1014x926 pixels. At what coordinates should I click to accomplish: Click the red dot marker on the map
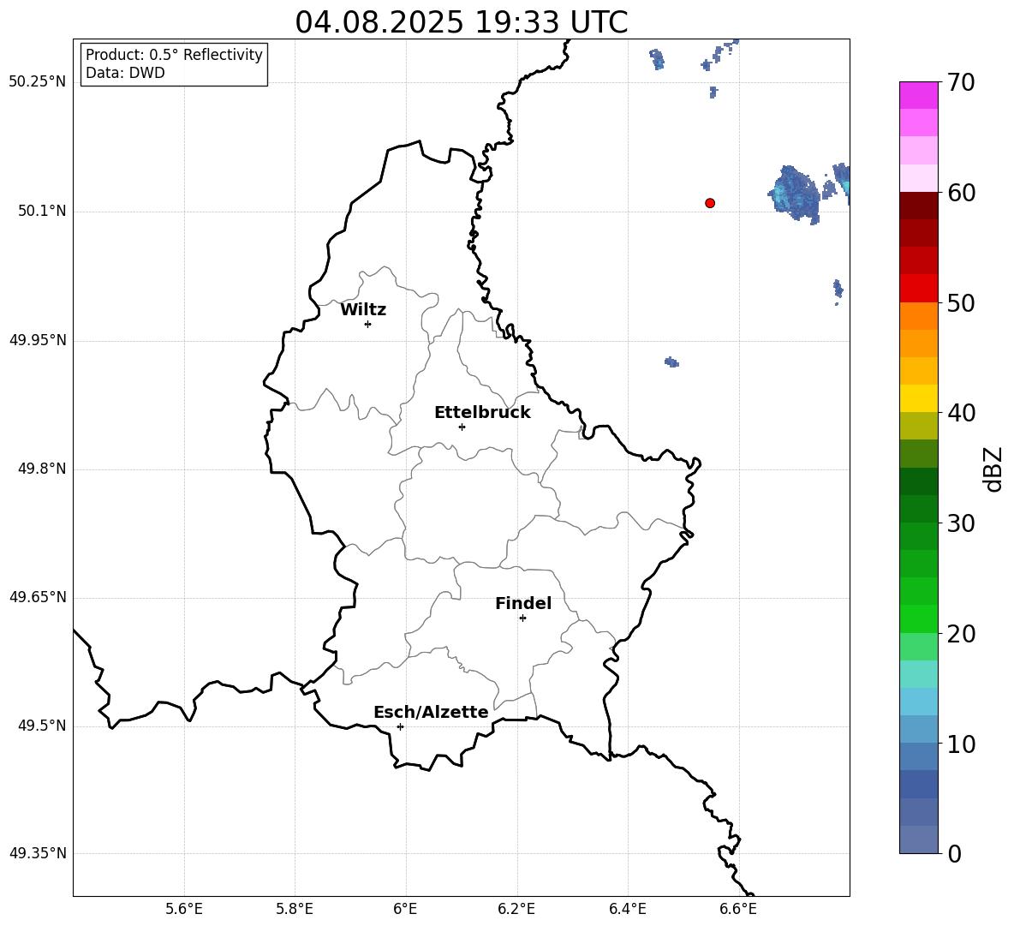pyautogui.click(x=710, y=203)
